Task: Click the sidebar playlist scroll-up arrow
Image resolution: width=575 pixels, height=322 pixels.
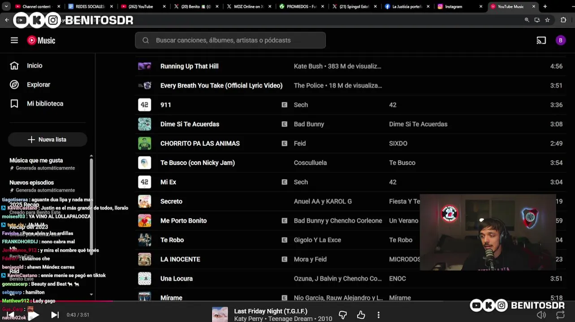Action: coord(91,156)
